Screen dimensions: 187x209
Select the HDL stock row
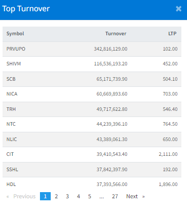92,184
